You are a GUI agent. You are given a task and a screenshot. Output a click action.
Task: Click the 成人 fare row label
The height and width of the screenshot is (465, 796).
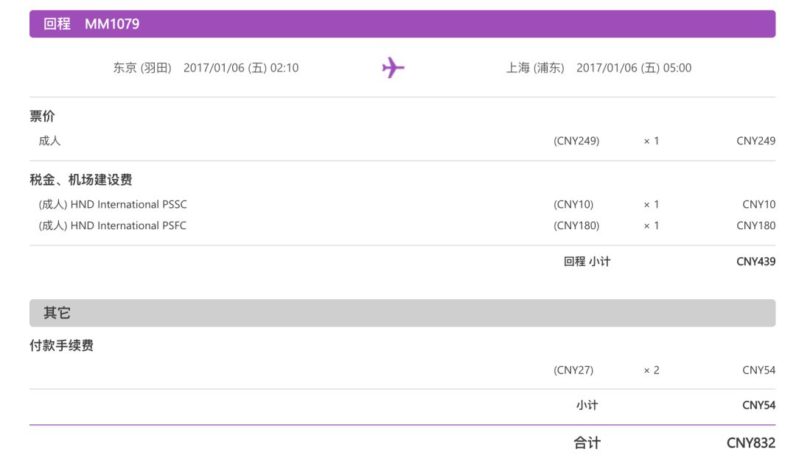[x=49, y=140]
